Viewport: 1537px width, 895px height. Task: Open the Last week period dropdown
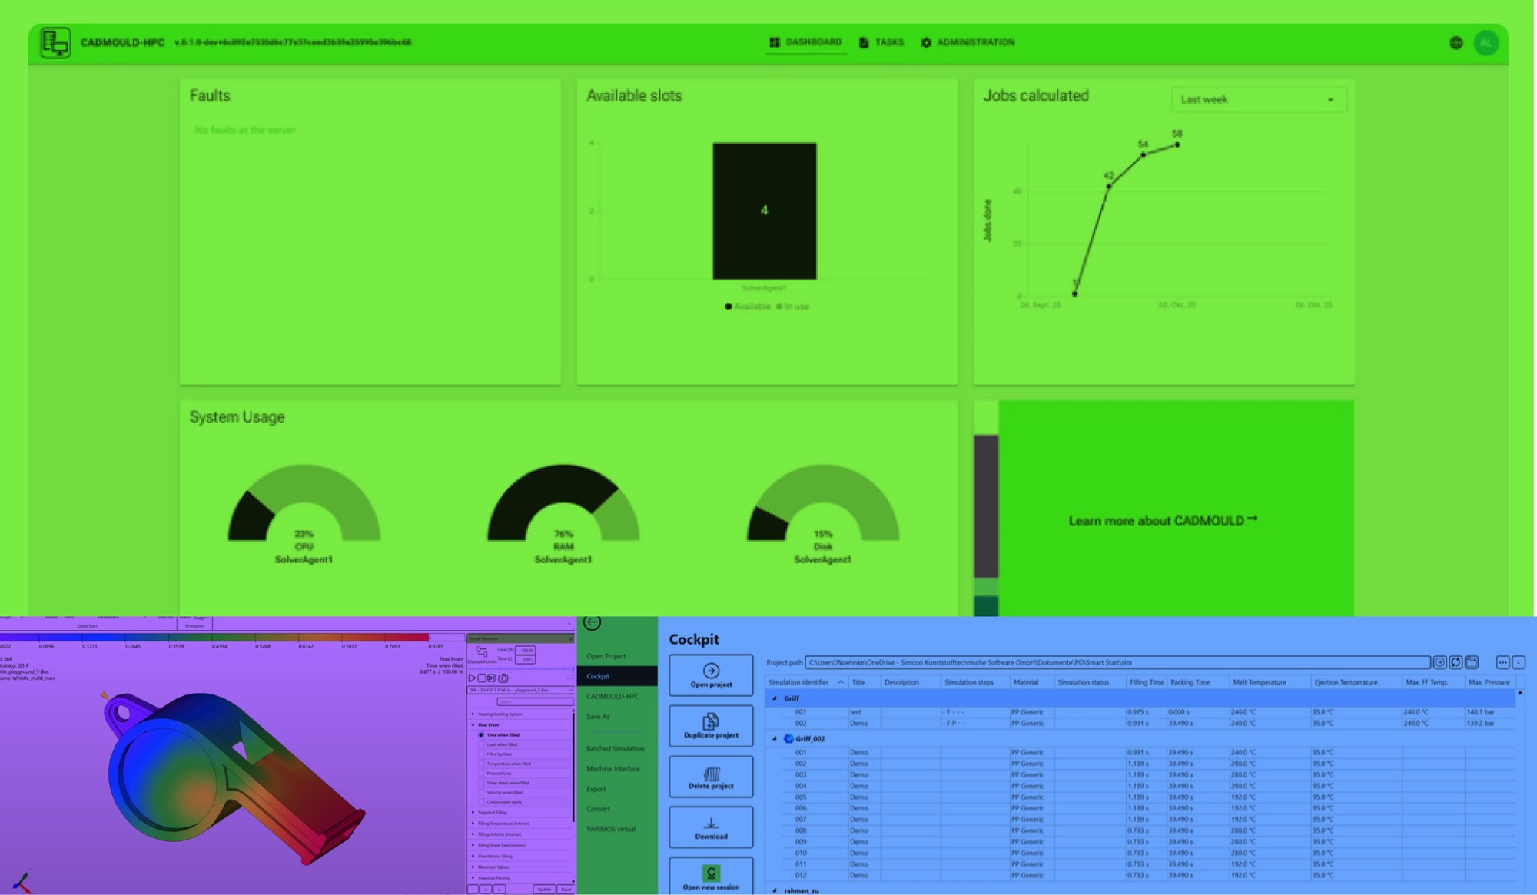click(x=1258, y=100)
